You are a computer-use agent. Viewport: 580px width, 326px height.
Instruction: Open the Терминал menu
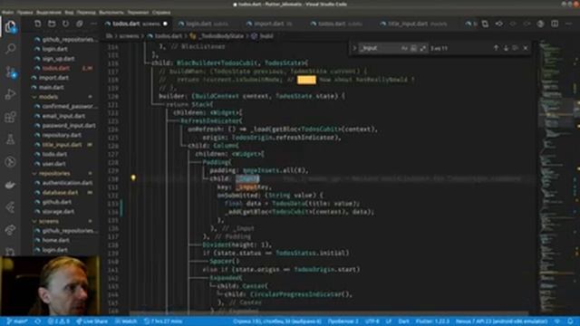tap(138, 12)
